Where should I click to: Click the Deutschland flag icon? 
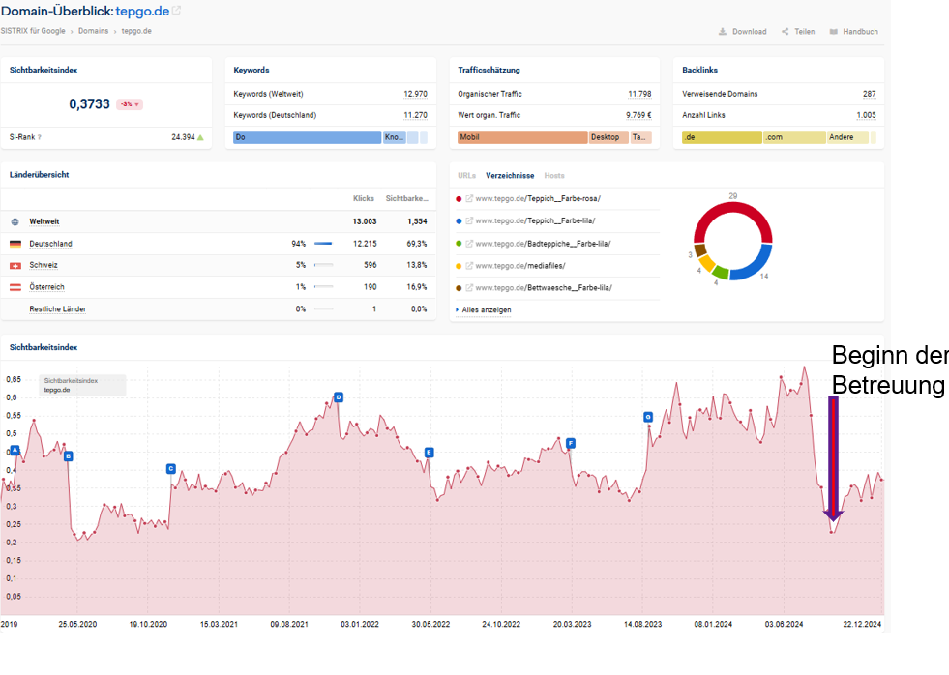click(15, 244)
